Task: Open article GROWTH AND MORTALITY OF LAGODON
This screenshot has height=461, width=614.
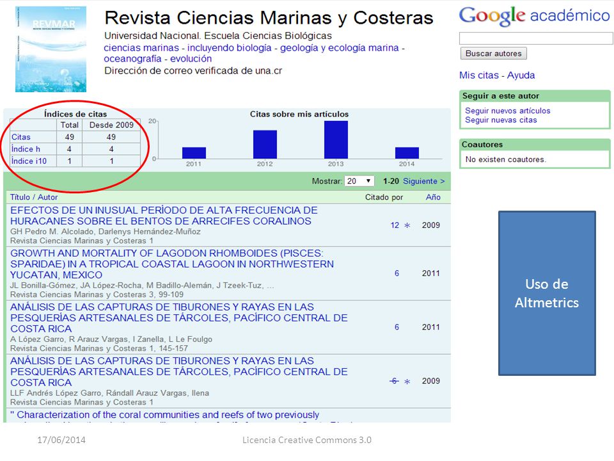Action: pos(172,264)
